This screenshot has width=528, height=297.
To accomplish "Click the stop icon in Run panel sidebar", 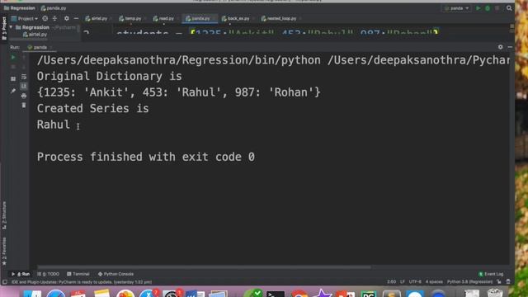I will 13,67.
